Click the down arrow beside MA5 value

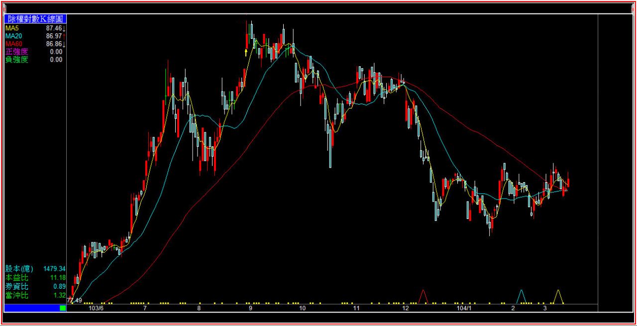click(x=64, y=28)
